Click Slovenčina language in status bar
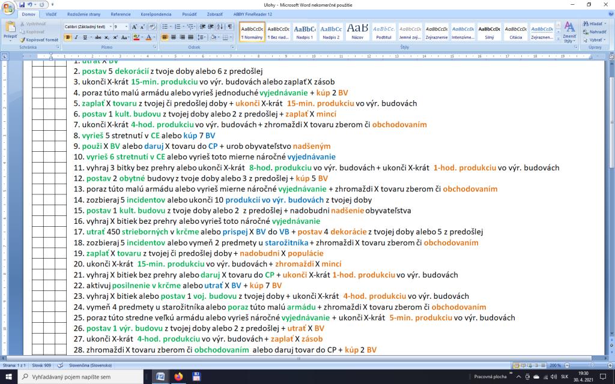 [x=90, y=365]
